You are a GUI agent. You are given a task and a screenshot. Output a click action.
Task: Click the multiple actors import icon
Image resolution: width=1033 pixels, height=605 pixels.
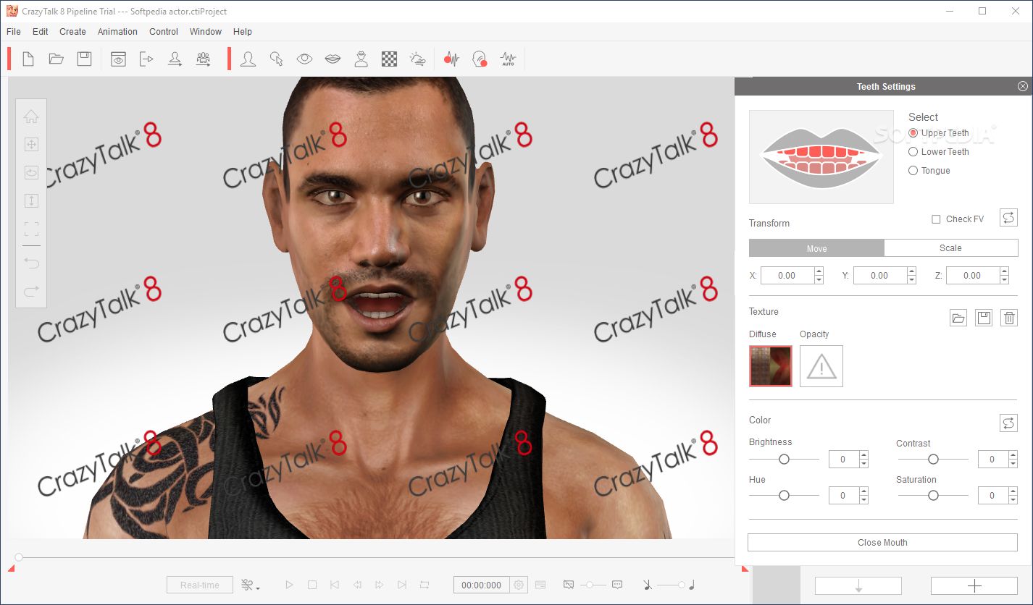204,59
